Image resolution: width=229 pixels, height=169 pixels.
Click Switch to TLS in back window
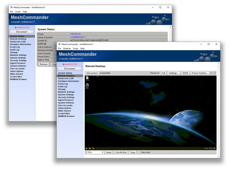[22, 27]
